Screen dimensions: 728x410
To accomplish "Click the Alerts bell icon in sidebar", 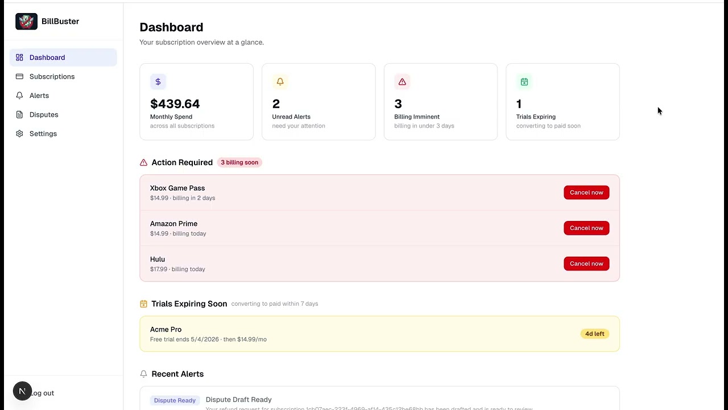I will (x=19, y=96).
